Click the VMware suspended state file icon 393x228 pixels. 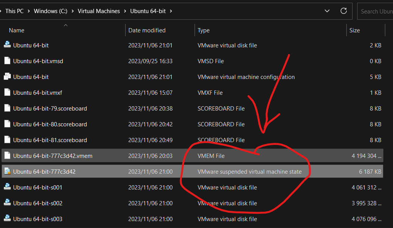[x=7, y=171]
